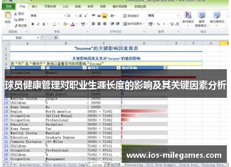Apply percent style to cells
Screen dimensions: 231x167
pyautogui.click(x=158, y=24)
